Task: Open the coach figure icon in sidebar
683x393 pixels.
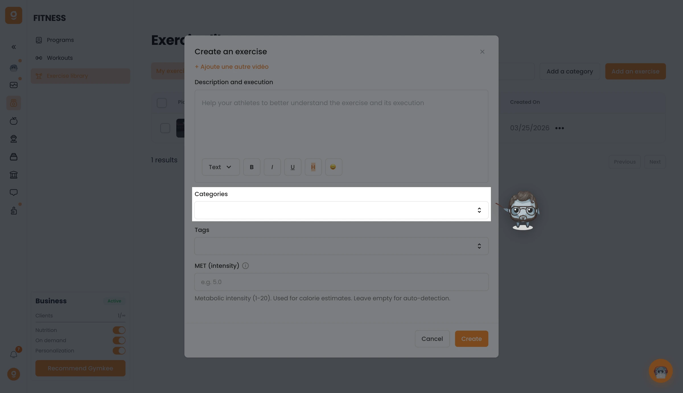Action: pyautogui.click(x=14, y=139)
